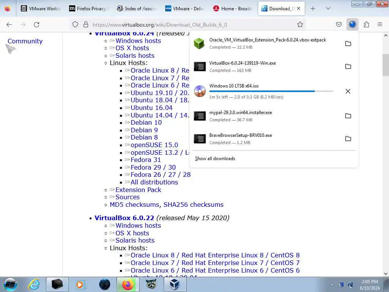Open VirtualBox from the taskbar
Image resolution: width=389 pixels, height=292 pixels.
[174, 284]
